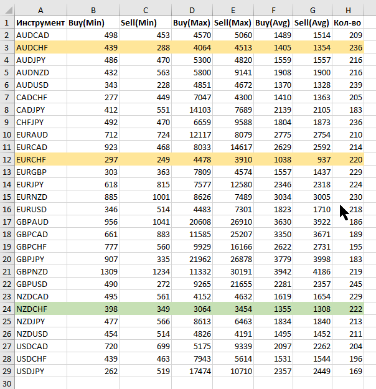Select the CADJPY cell
Screen dimensions: 376x389
click(x=40, y=110)
